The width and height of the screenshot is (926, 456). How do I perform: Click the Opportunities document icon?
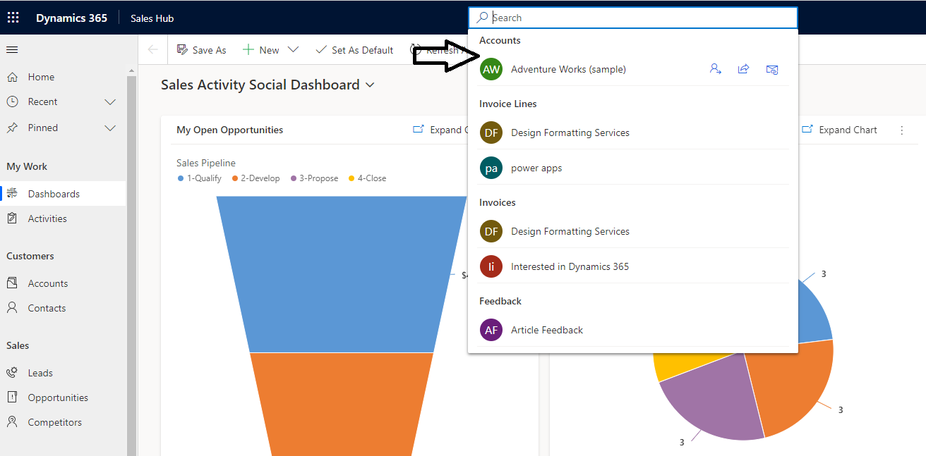(x=12, y=398)
